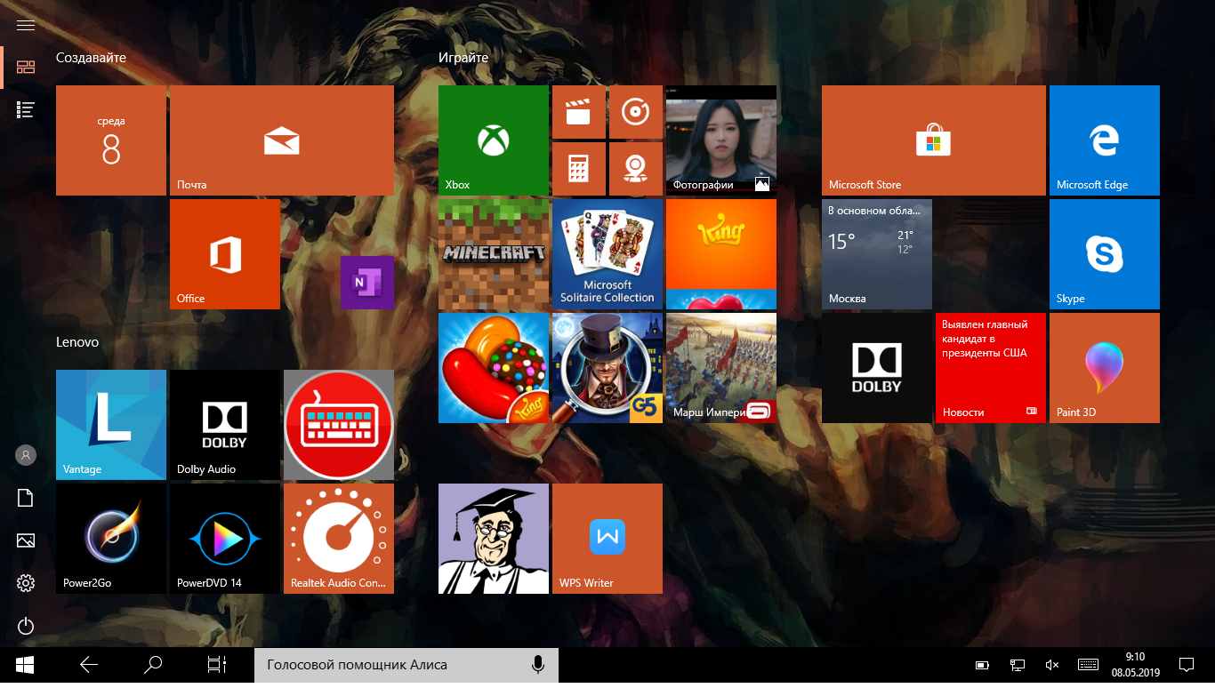This screenshot has height=688, width=1215.
Task: Open the Movies & TV clapperboard tile
Action: (579, 112)
